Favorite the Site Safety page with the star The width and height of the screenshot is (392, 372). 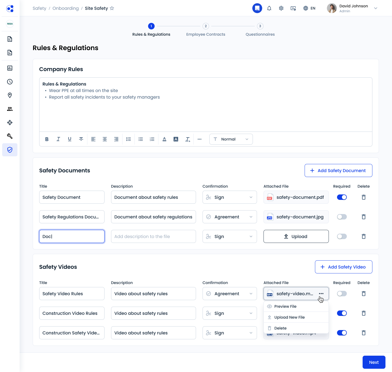click(x=112, y=8)
